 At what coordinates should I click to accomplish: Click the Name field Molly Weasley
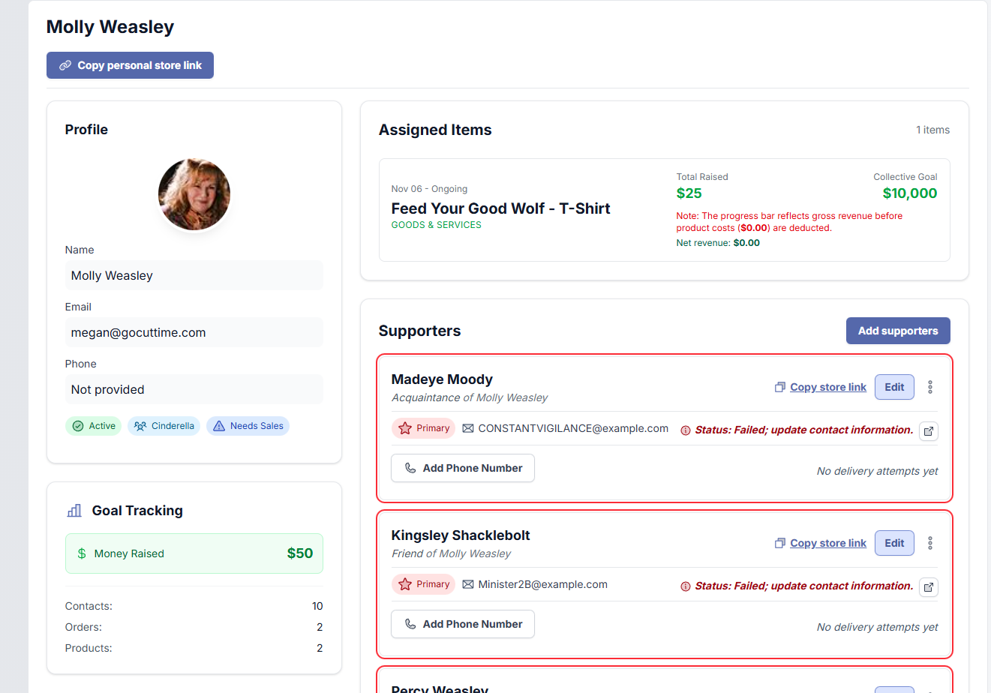tap(194, 275)
